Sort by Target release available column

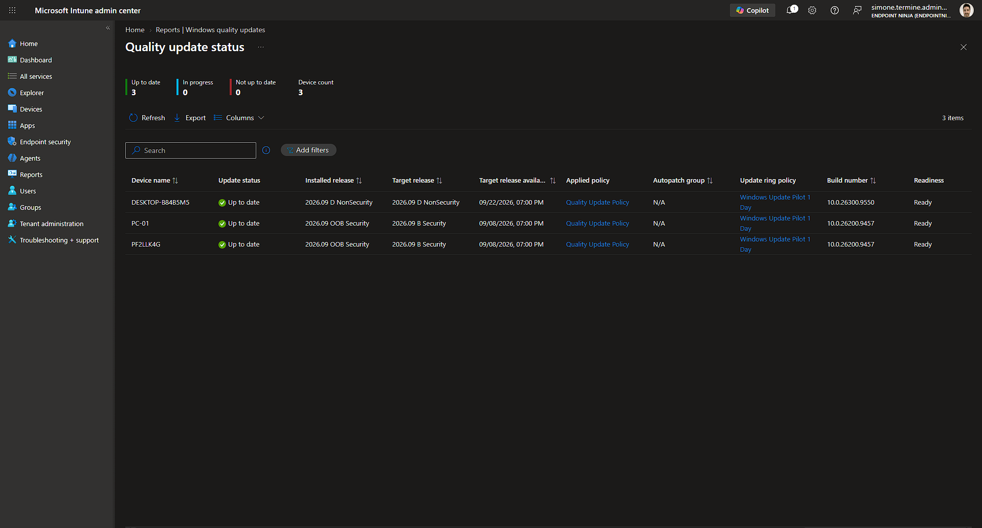point(553,181)
